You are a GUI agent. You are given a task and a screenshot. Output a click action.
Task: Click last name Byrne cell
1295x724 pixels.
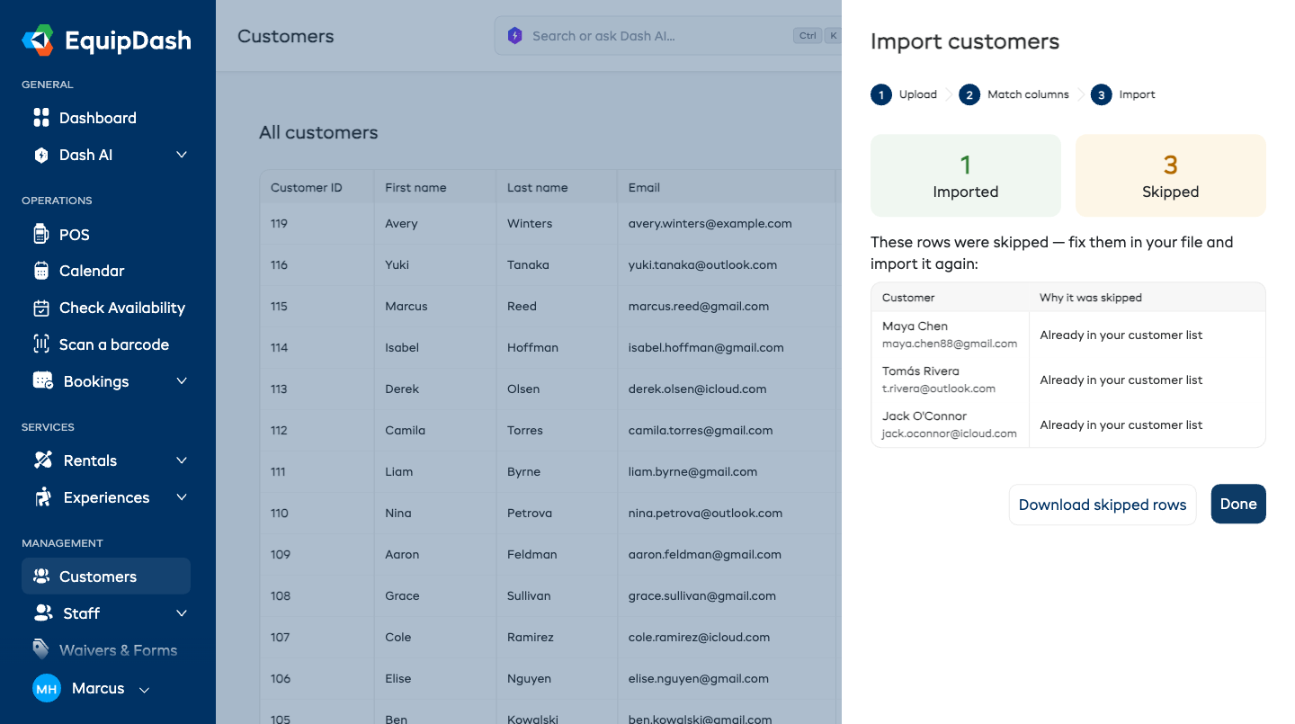pos(556,471)
